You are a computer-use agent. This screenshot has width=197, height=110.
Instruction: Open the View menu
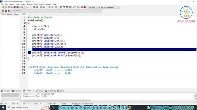click(x=17, y=4)
